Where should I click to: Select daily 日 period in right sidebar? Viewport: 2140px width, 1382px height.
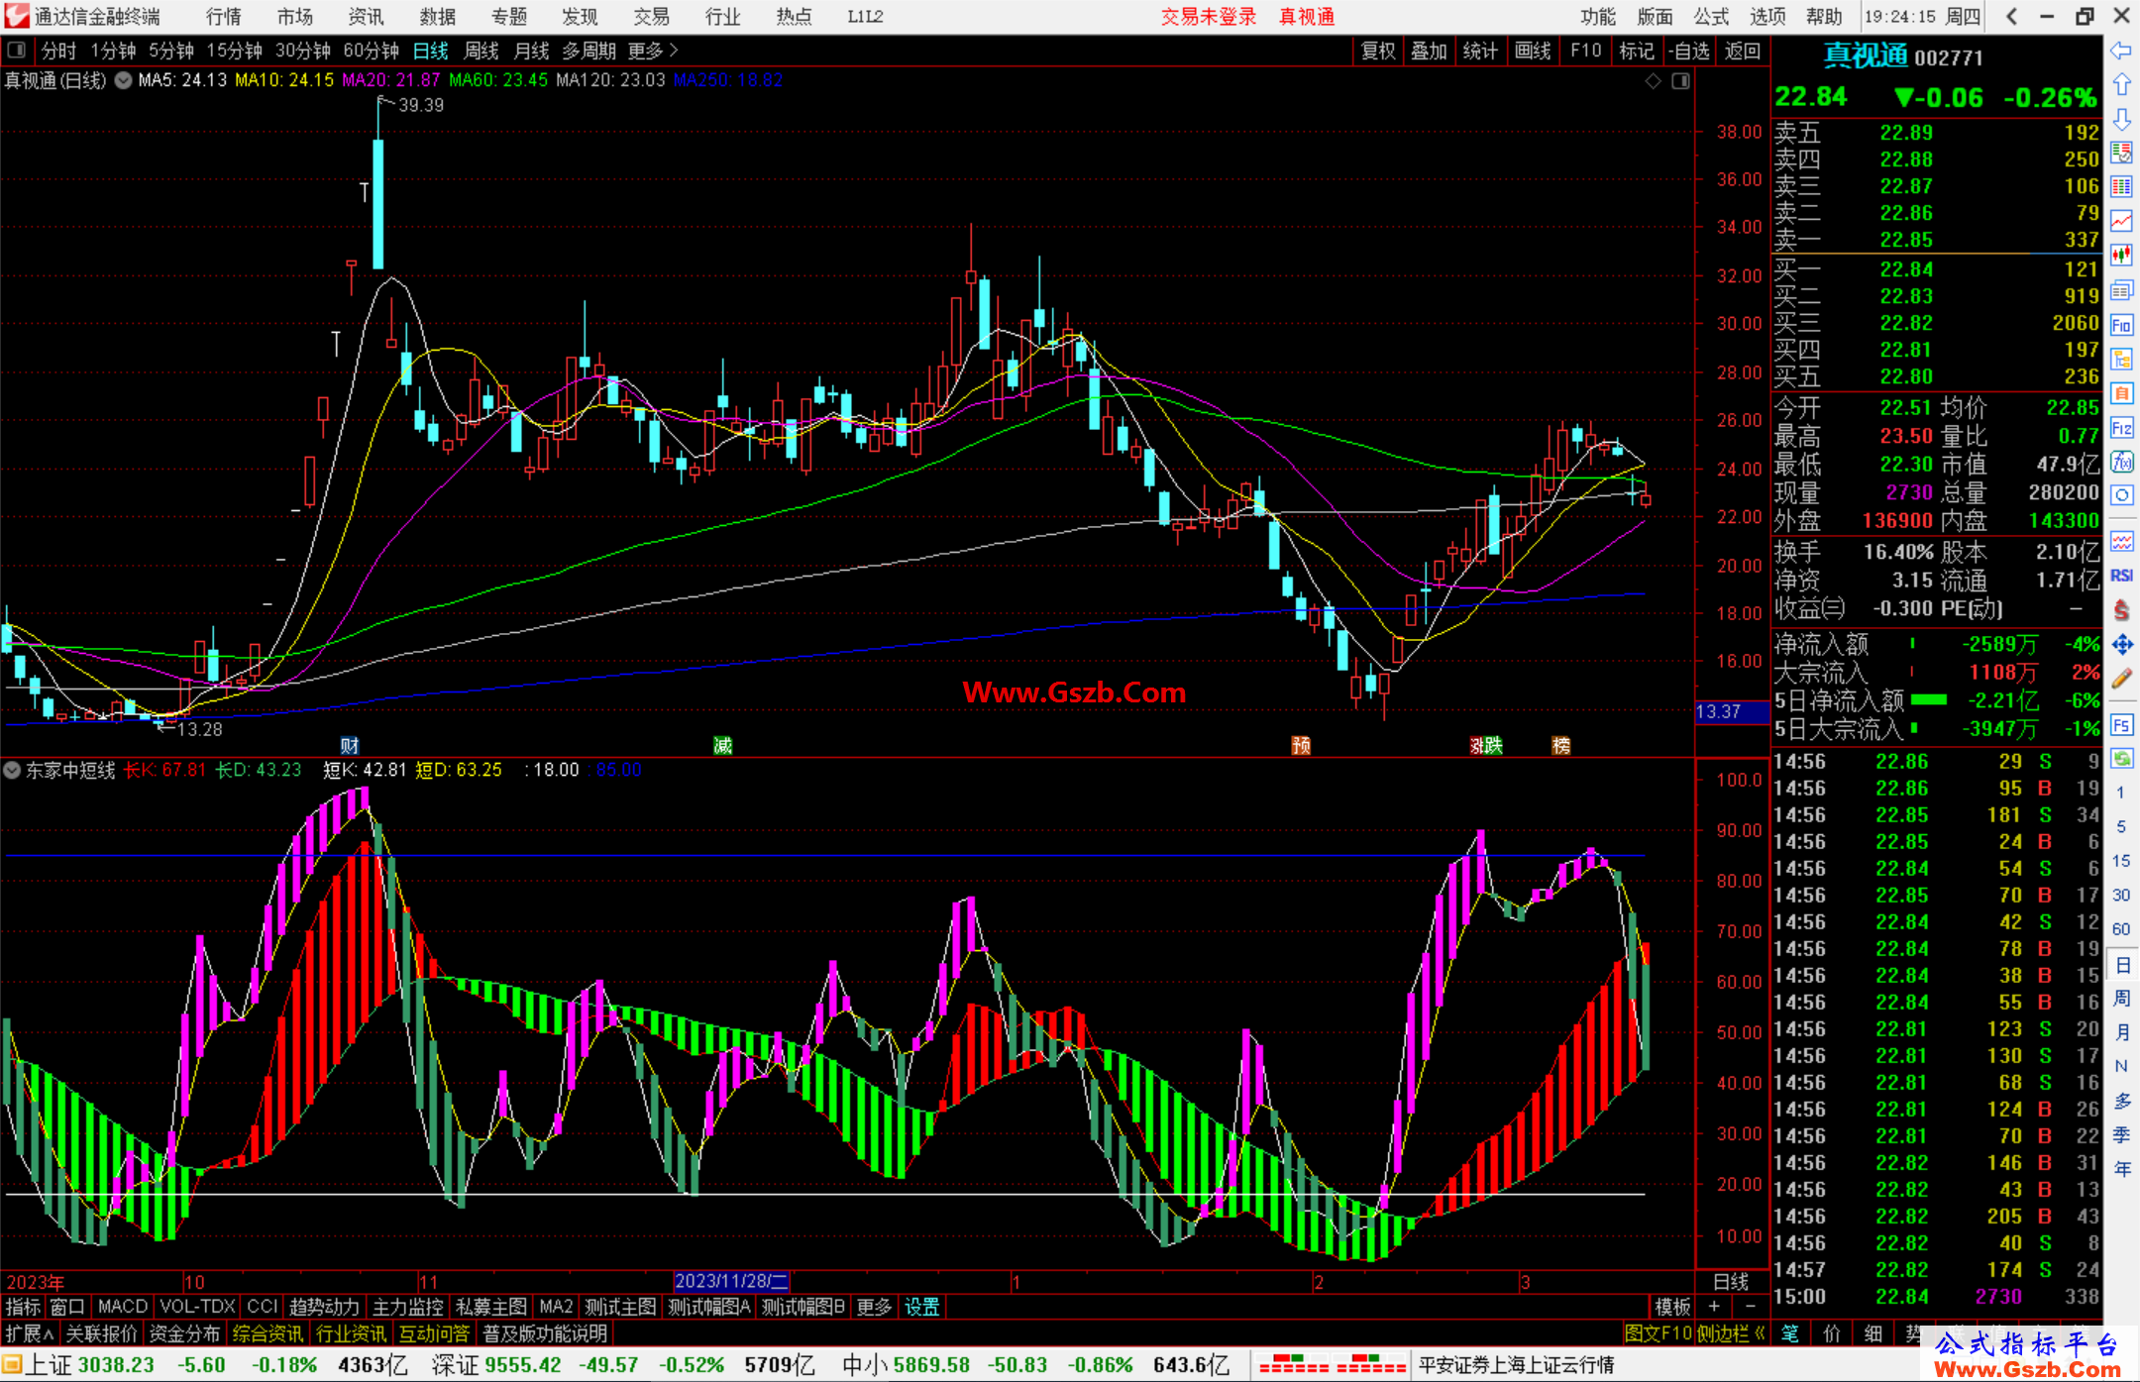click(x=2121, y=964)
